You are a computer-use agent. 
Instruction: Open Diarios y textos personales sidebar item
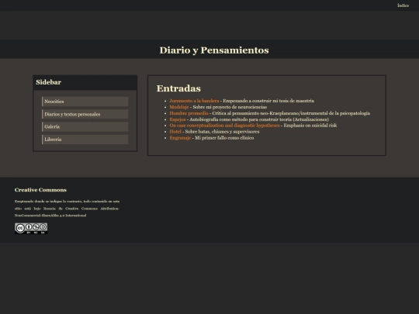point(85,114)
